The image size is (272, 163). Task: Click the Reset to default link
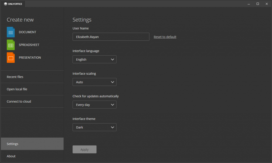pyautogui.click(x=165, y=37)
